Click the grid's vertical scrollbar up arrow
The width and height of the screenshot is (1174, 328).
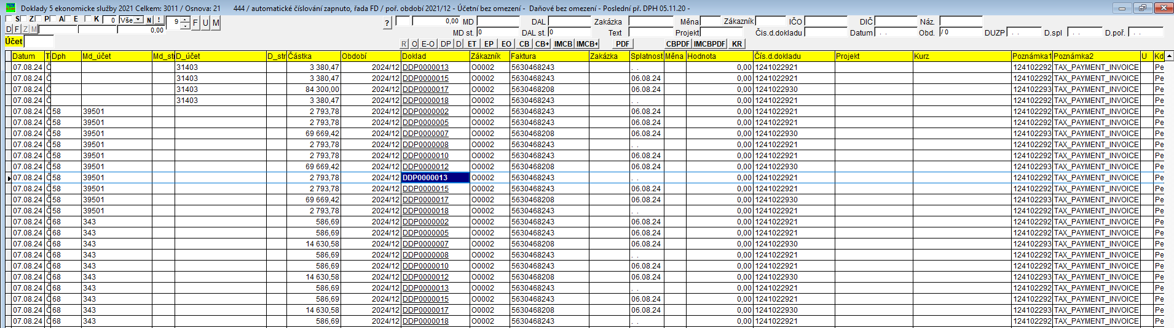click(x=1169, y=56)
